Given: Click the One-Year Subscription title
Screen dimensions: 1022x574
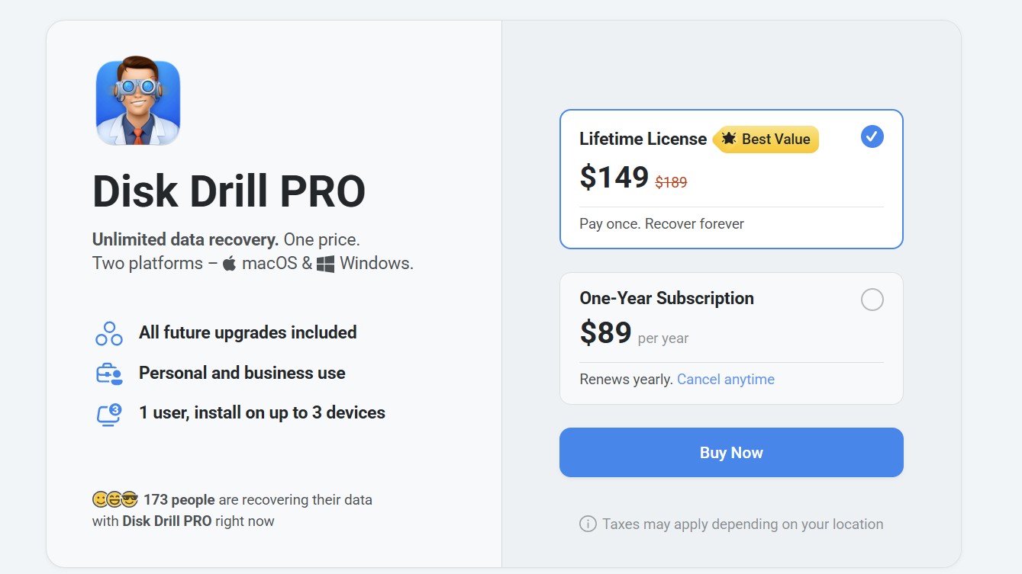Looking at the screenshot, I should (x=666, y=298).
